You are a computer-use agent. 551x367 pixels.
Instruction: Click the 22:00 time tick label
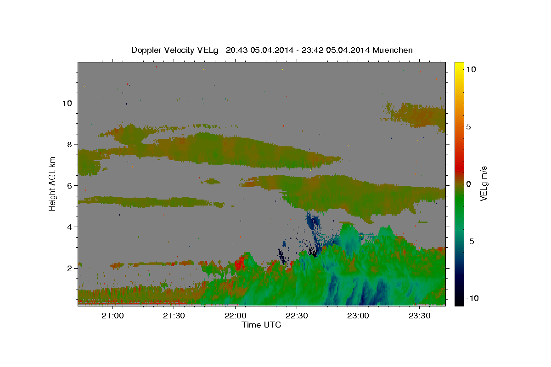click(x=235, y=316)
